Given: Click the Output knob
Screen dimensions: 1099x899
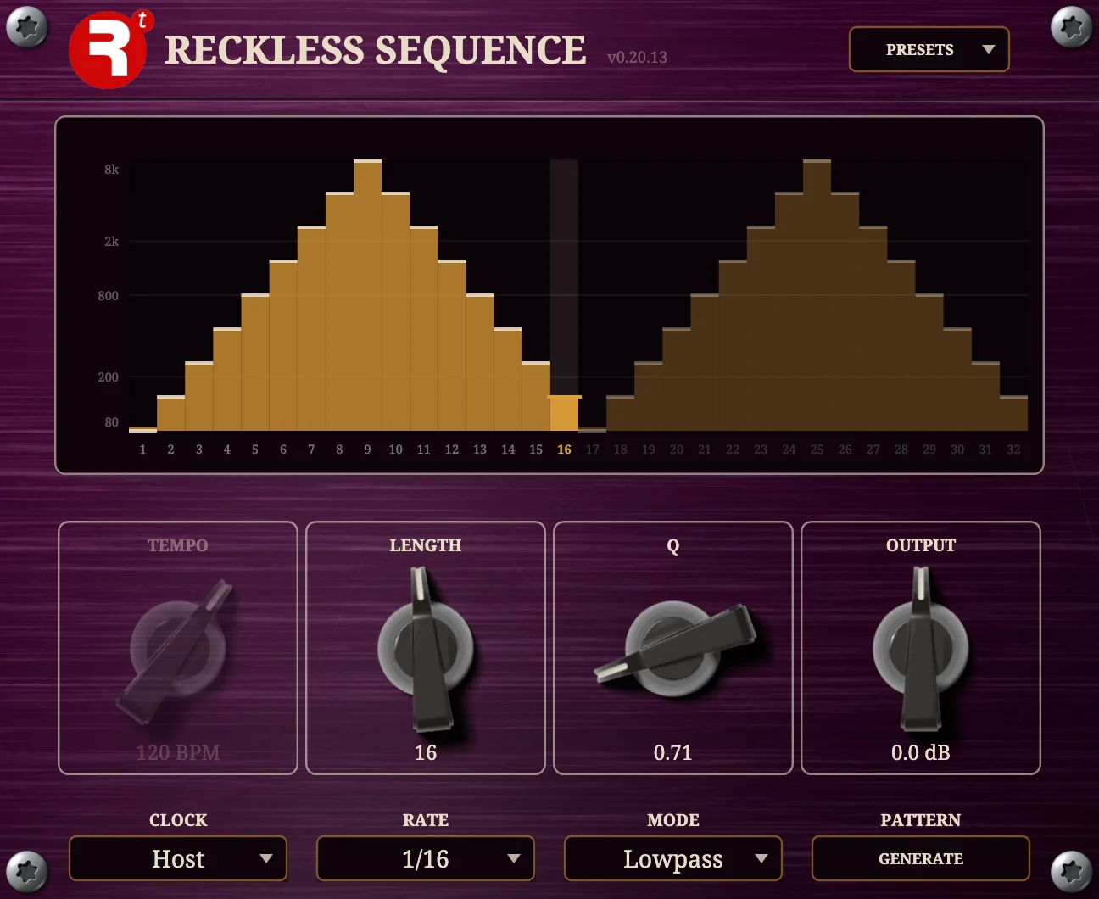Looking at the screenshot, I should [921, 649].
